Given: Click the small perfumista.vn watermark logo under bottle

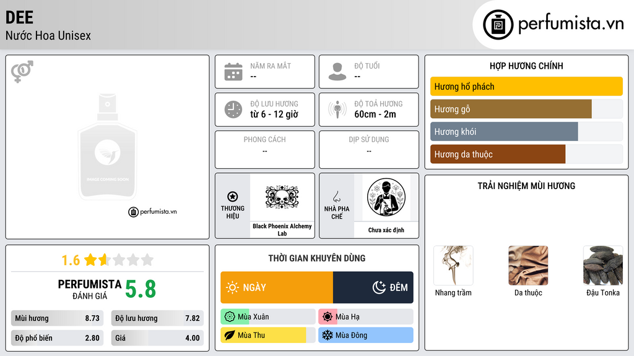Looking at the screenshot, I should 152,211.
